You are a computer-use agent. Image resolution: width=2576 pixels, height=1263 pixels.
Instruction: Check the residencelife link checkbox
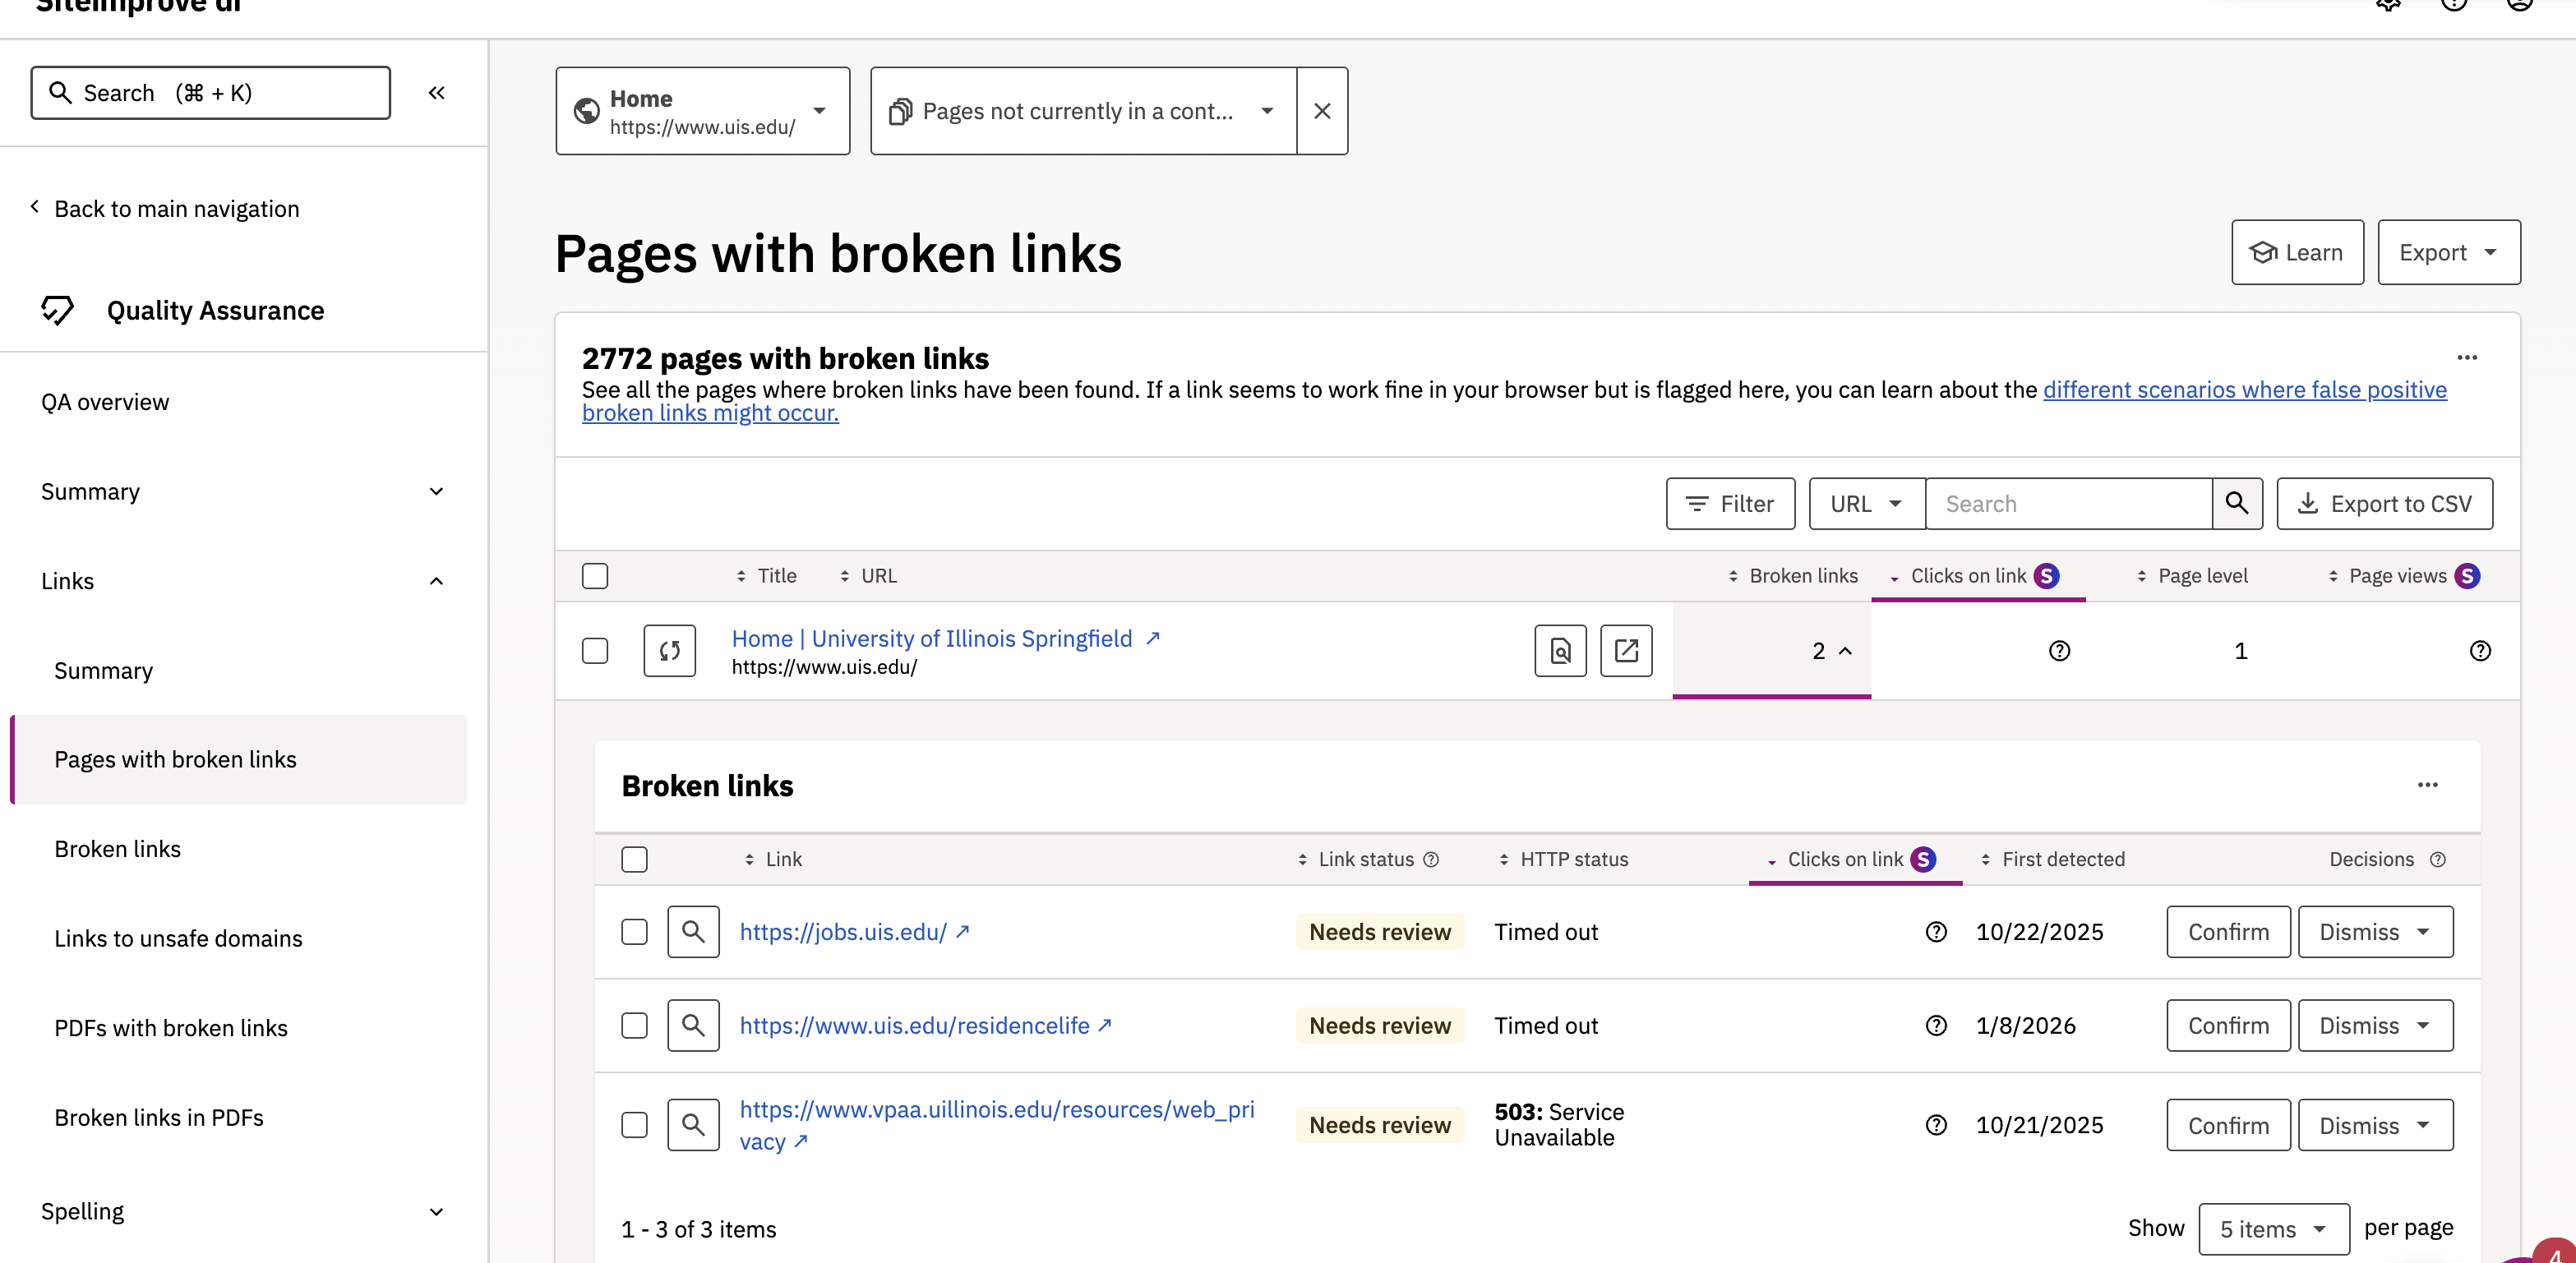634,1025
